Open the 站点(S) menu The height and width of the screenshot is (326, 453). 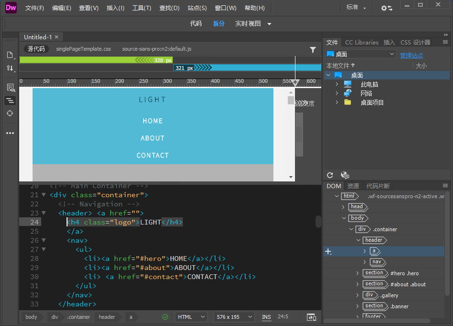[x=197, y=8]
